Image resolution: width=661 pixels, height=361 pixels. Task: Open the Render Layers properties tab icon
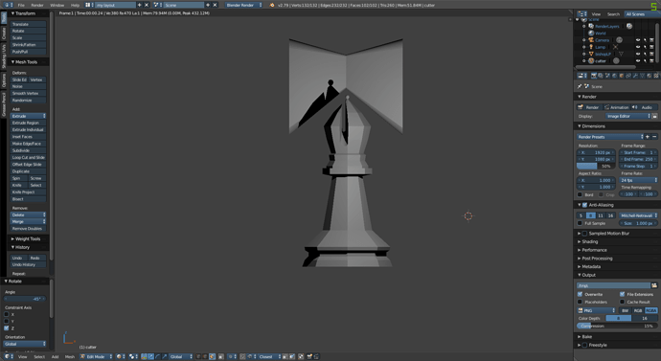click(x=601, y=76)
